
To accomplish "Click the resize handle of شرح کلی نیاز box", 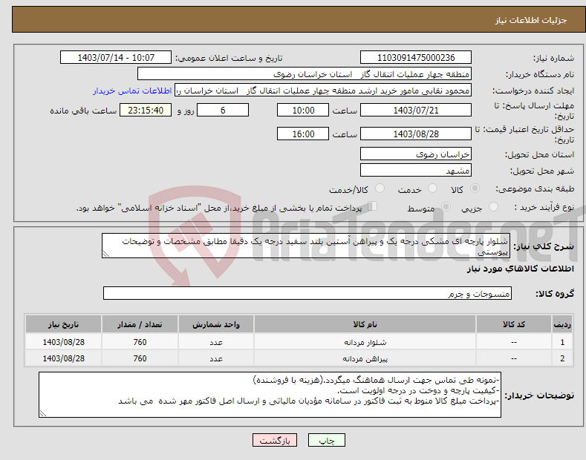I will pos(105,254).
